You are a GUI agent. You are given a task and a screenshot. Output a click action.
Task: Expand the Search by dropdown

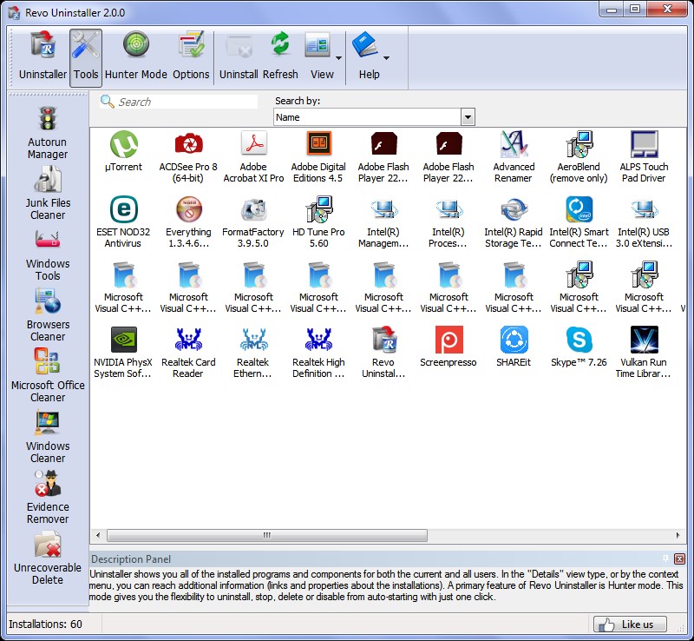pyautogui.click(x=468, y=117)
